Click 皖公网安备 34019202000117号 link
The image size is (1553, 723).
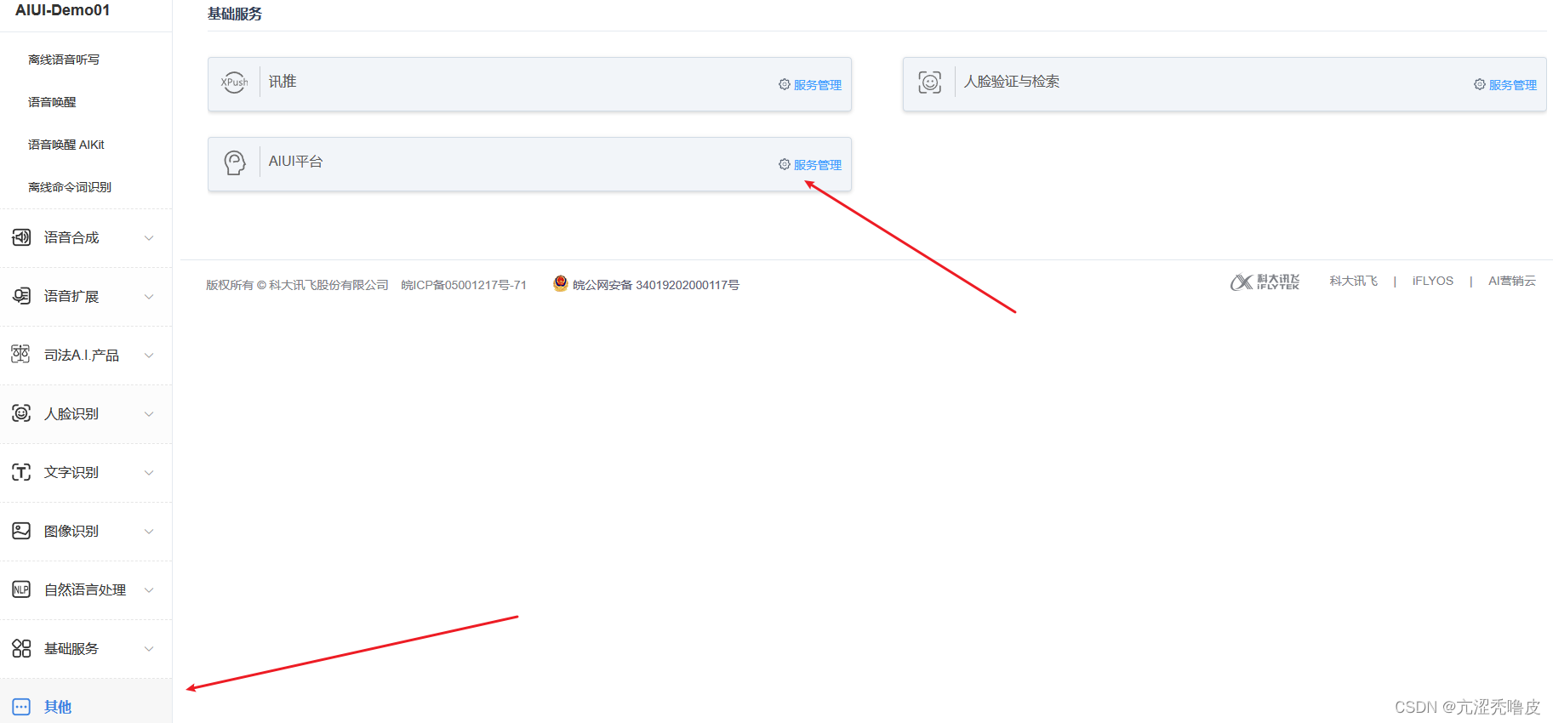656,285
